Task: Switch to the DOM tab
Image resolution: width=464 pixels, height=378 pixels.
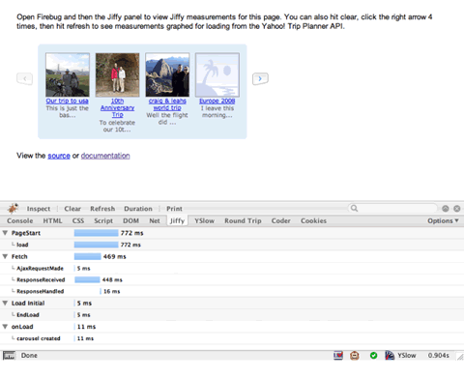Action: (130, 220)
